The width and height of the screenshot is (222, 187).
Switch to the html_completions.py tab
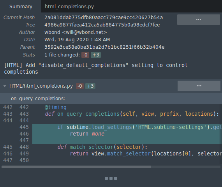tap(69, 7)
